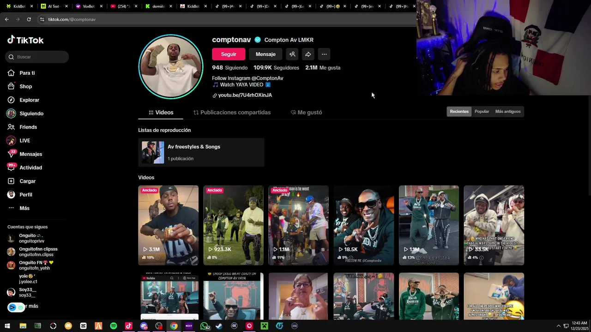Open Minecraft icon in the taskbar
The height and width of the screenshot is (332, 591).
264,326
